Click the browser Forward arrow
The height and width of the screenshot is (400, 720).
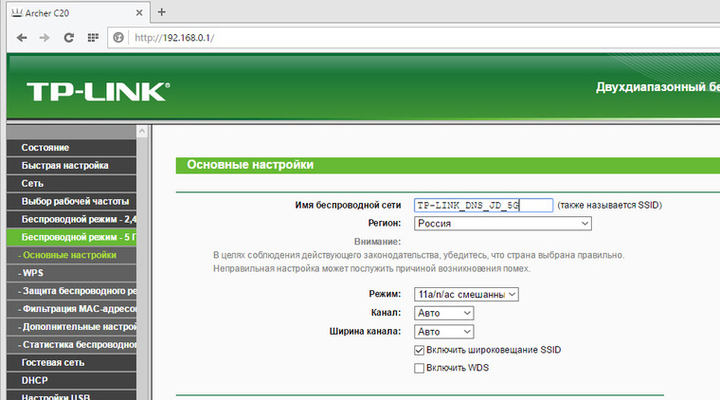coord(45,38)
